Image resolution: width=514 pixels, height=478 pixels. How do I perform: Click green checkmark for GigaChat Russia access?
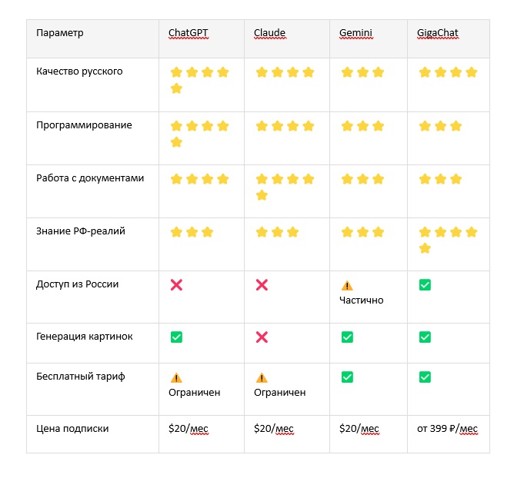coord(425,285)
